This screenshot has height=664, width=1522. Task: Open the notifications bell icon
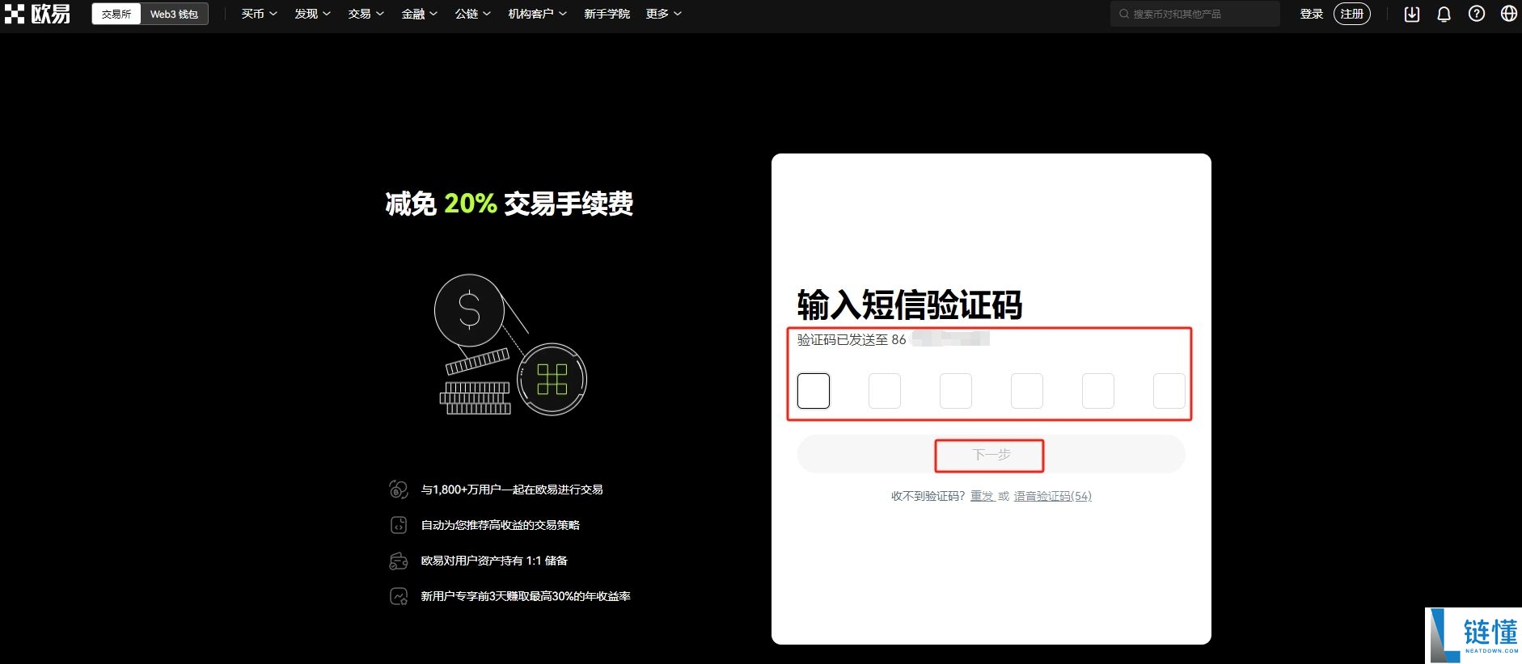click(1444, 14)
